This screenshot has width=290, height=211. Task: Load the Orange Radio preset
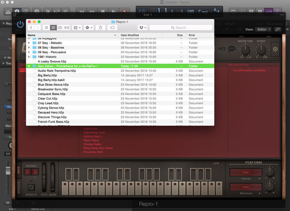pos(93,144)
